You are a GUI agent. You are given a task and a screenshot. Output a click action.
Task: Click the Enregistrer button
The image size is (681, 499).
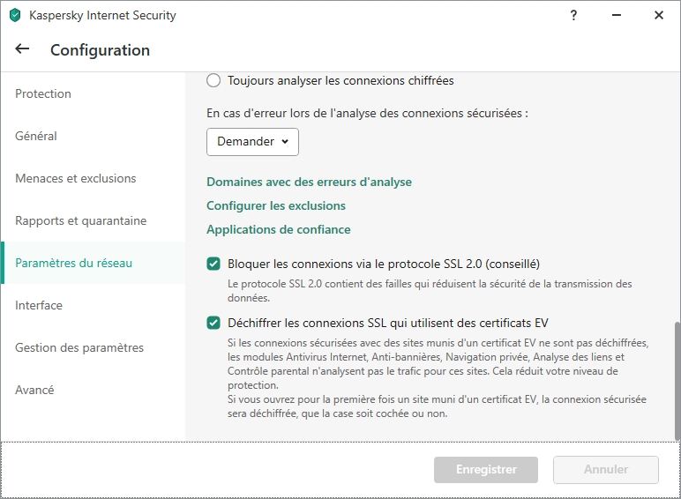point(486,470)
